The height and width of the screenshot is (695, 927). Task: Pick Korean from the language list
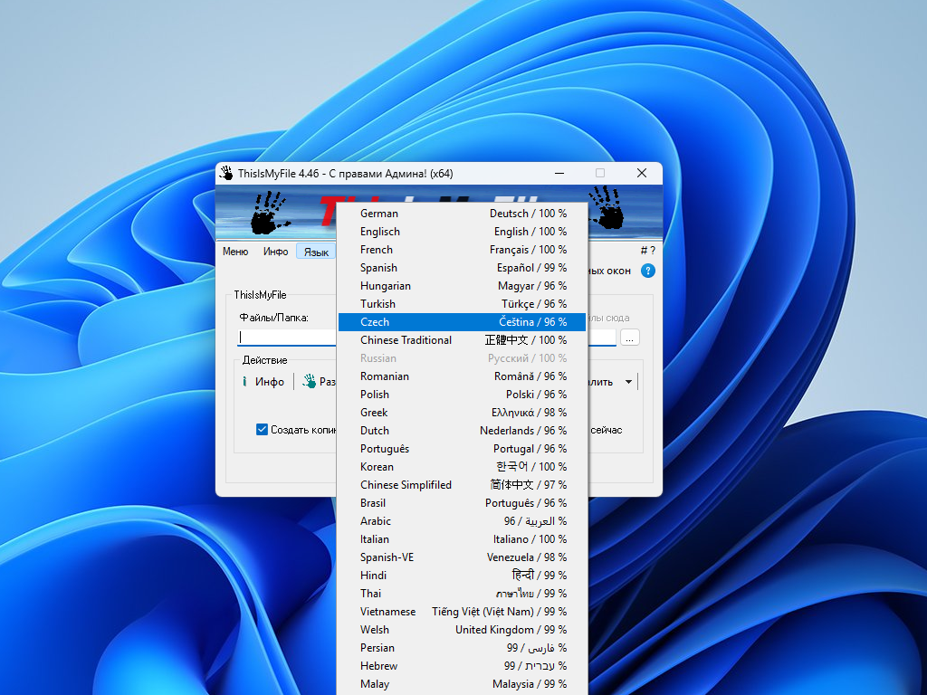pos(463,467)
